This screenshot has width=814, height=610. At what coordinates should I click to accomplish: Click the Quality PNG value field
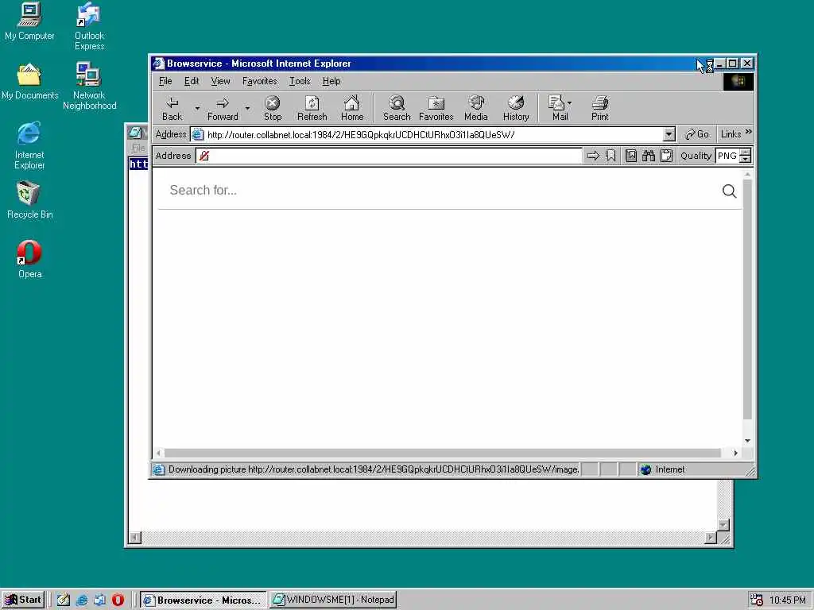point(727,156)
